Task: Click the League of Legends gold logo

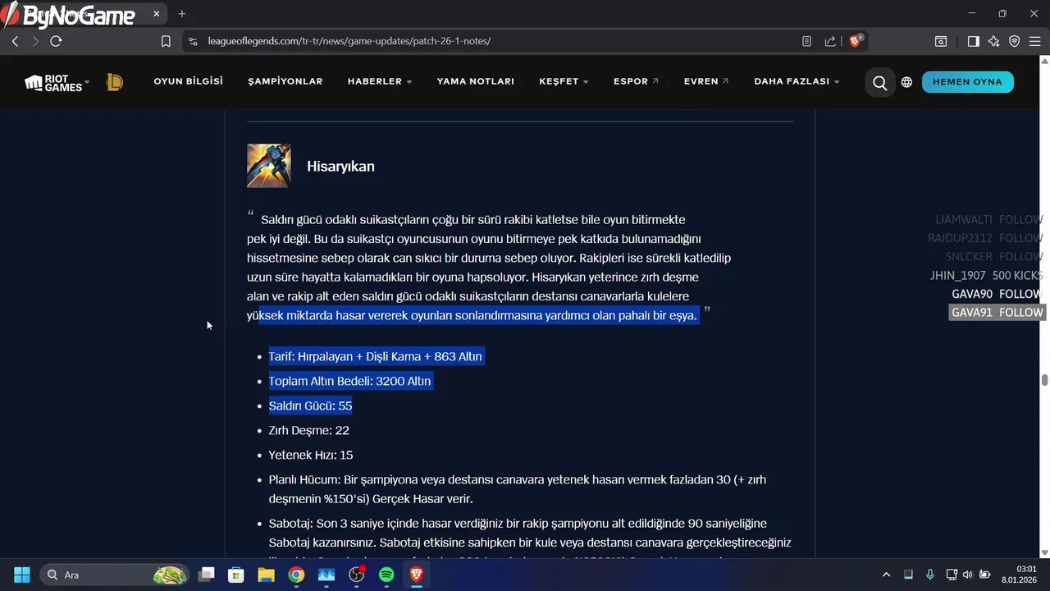Action: point(115,82)
